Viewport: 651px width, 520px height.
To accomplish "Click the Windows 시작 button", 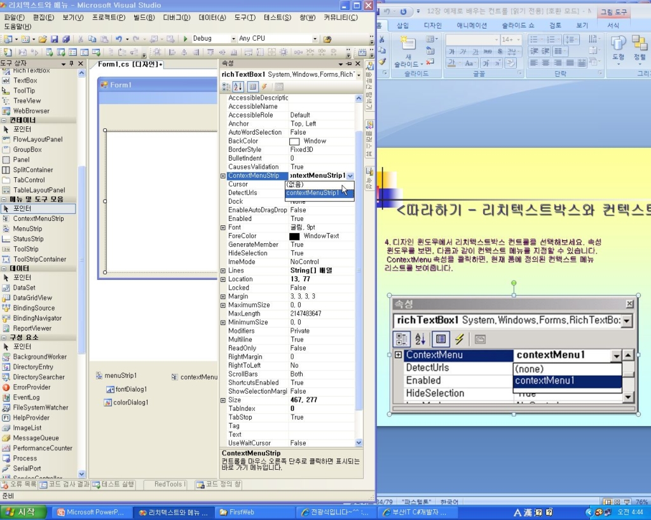I will [x=22, y=512].
